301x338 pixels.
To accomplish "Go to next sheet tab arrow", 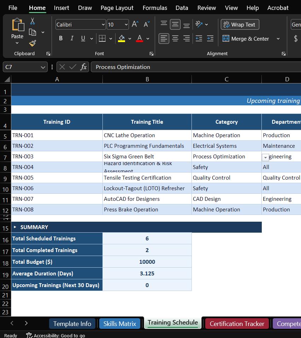I will coord(26,323).
